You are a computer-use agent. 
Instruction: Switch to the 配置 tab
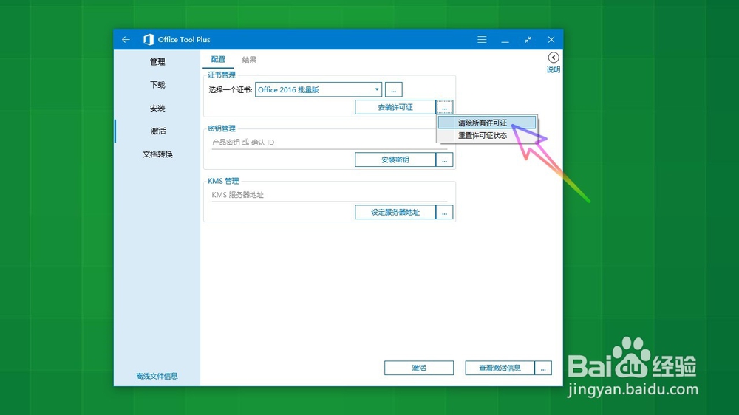218,59
